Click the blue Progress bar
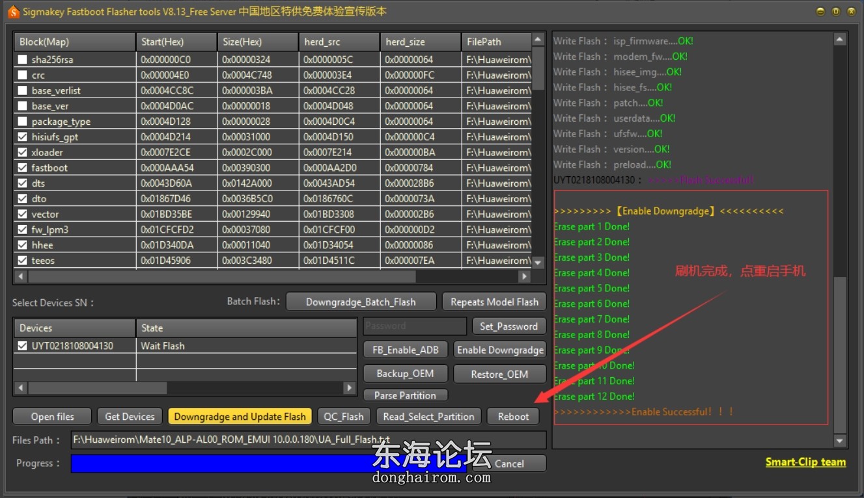 268,464
